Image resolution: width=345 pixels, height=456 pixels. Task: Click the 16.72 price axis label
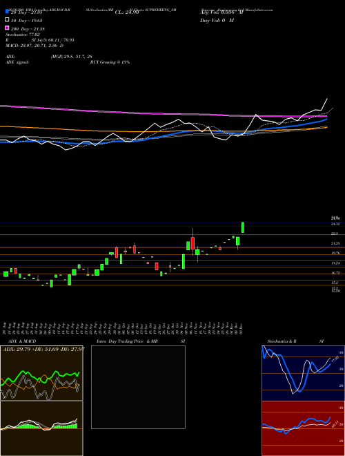coord(336,273)
